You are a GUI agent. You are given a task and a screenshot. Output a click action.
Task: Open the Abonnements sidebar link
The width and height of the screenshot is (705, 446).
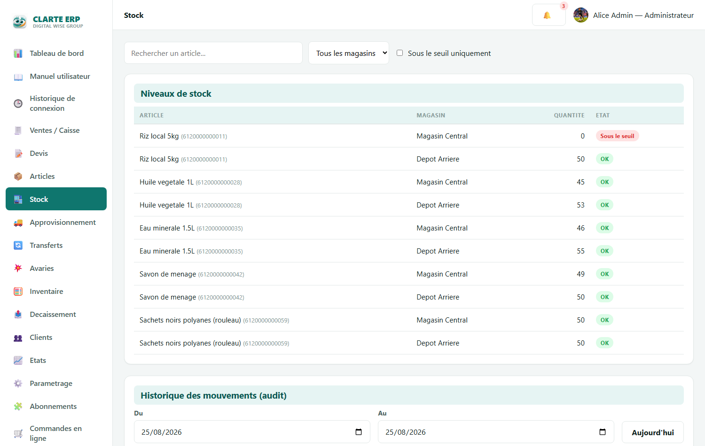point(56,407)
